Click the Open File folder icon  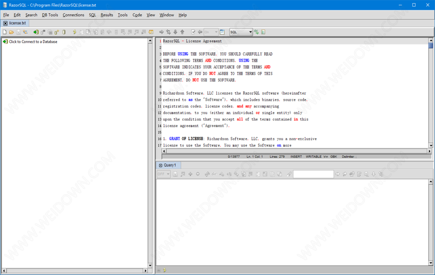(12, 32)
